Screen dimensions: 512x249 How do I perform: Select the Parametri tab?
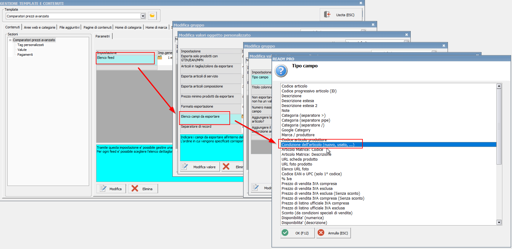pos(103,36)
